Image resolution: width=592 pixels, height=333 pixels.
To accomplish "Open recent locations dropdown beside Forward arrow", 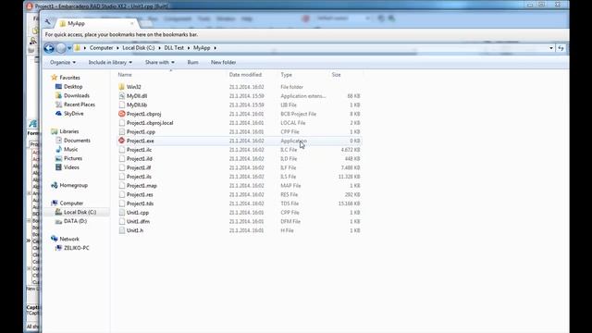I will [x=69, y=48].
